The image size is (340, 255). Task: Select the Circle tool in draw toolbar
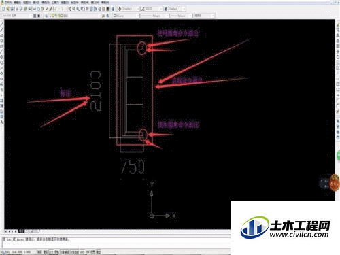click(1, 56)
